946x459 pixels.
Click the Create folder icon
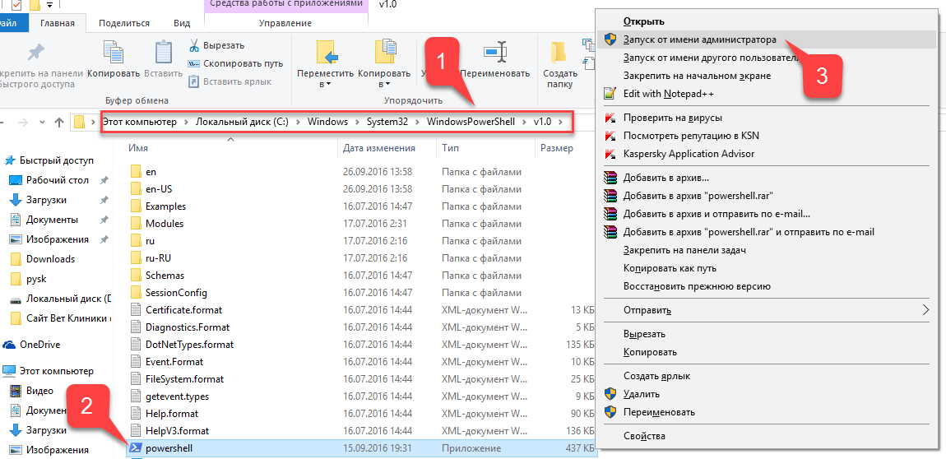[x=559, y=53]
